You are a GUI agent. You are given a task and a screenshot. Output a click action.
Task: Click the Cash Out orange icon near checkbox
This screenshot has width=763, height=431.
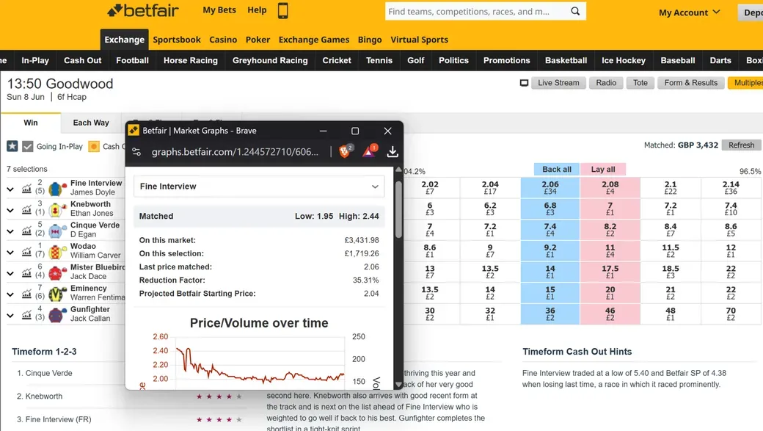tap(94, 146)
